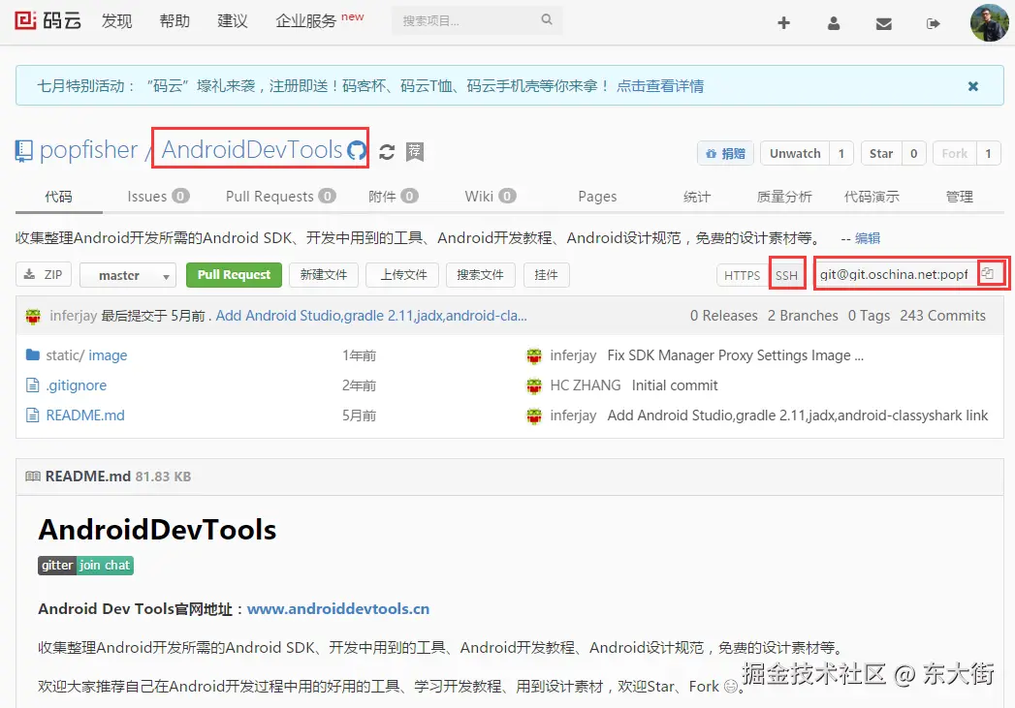
Task: Open the 质量分析 tab
Action: tap(784, 197)
